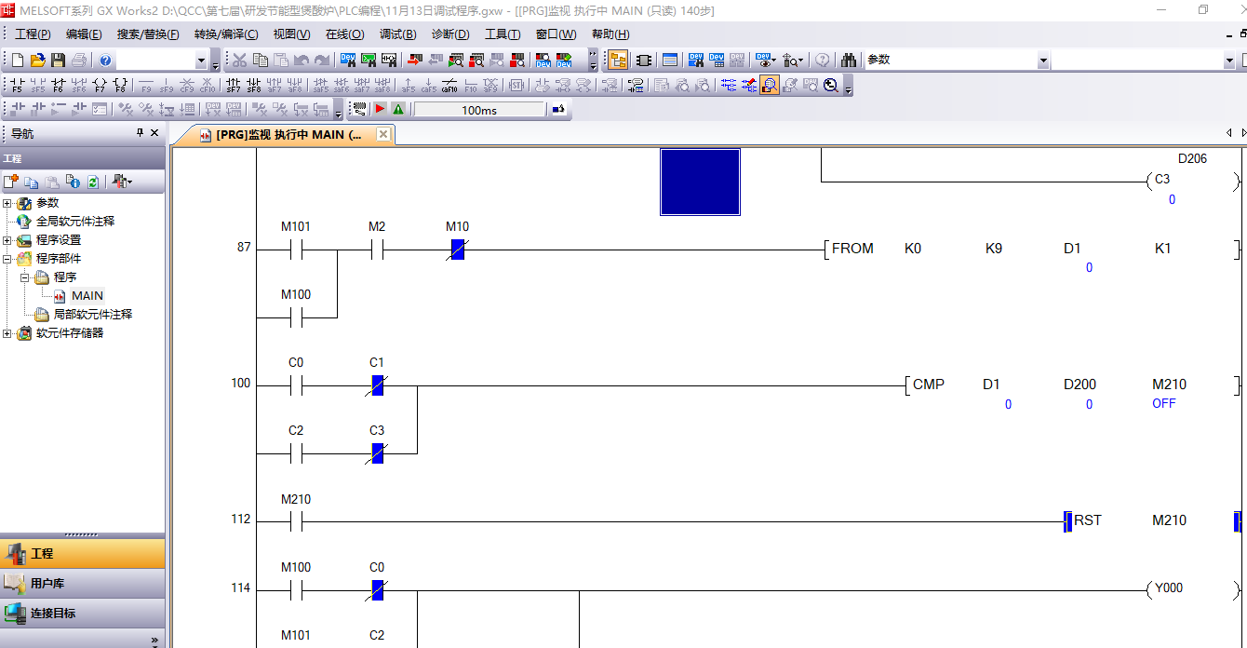Click the blue help question mark icon

point(105,61)
